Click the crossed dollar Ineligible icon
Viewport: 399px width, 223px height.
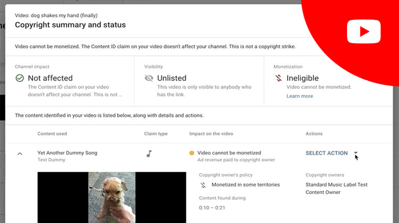pyautogui.click(x=279, y=78)
